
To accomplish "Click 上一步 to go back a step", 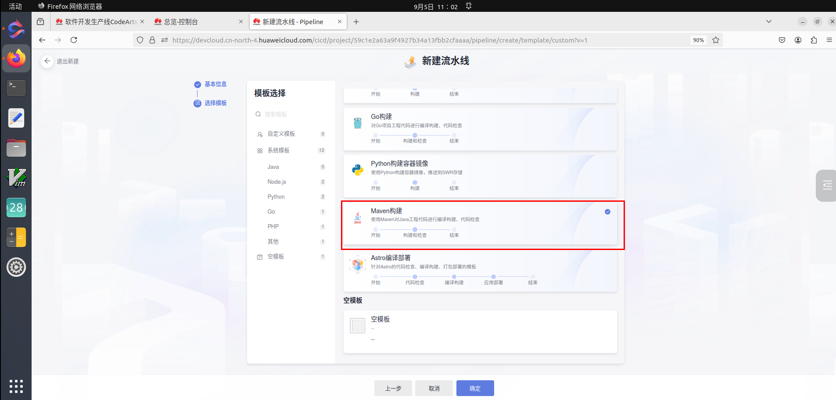I will [x=393, y=388].
